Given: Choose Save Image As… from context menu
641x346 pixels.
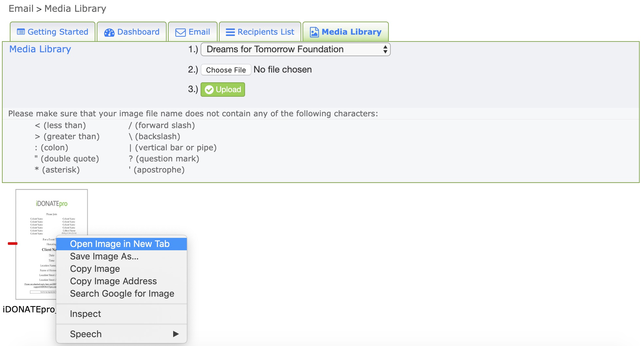Looking at the screenshot, I should click(122, 256).
